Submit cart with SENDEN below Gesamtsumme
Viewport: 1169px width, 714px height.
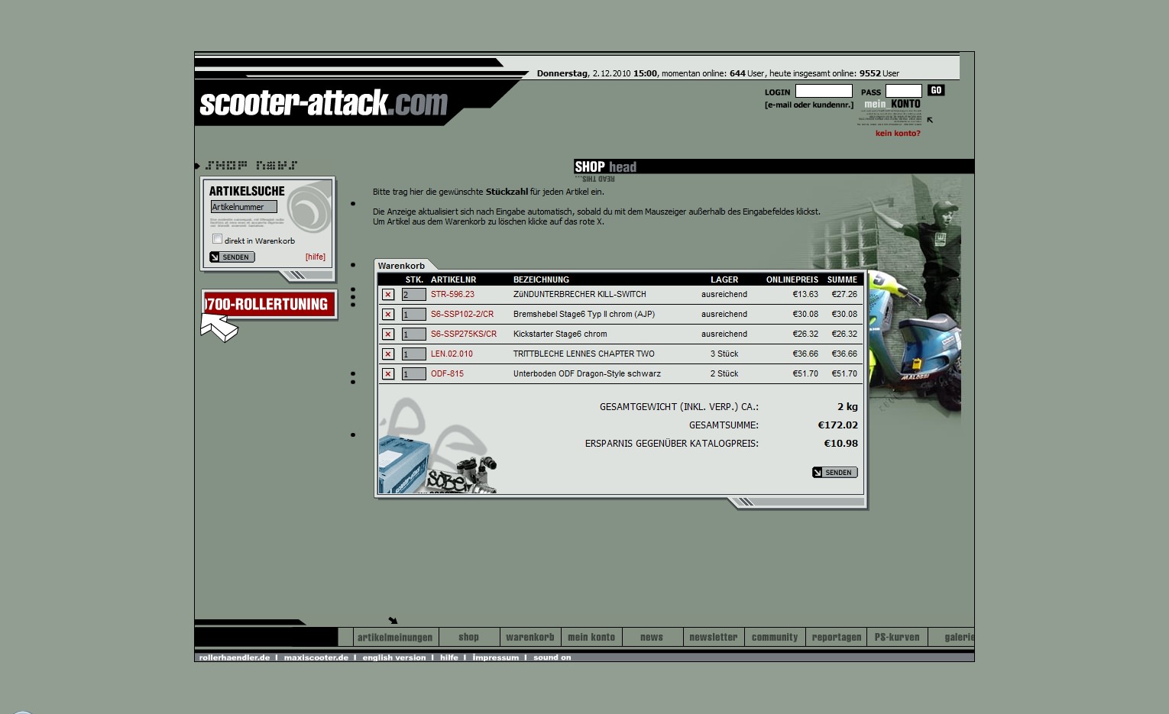tap(834, 473)
